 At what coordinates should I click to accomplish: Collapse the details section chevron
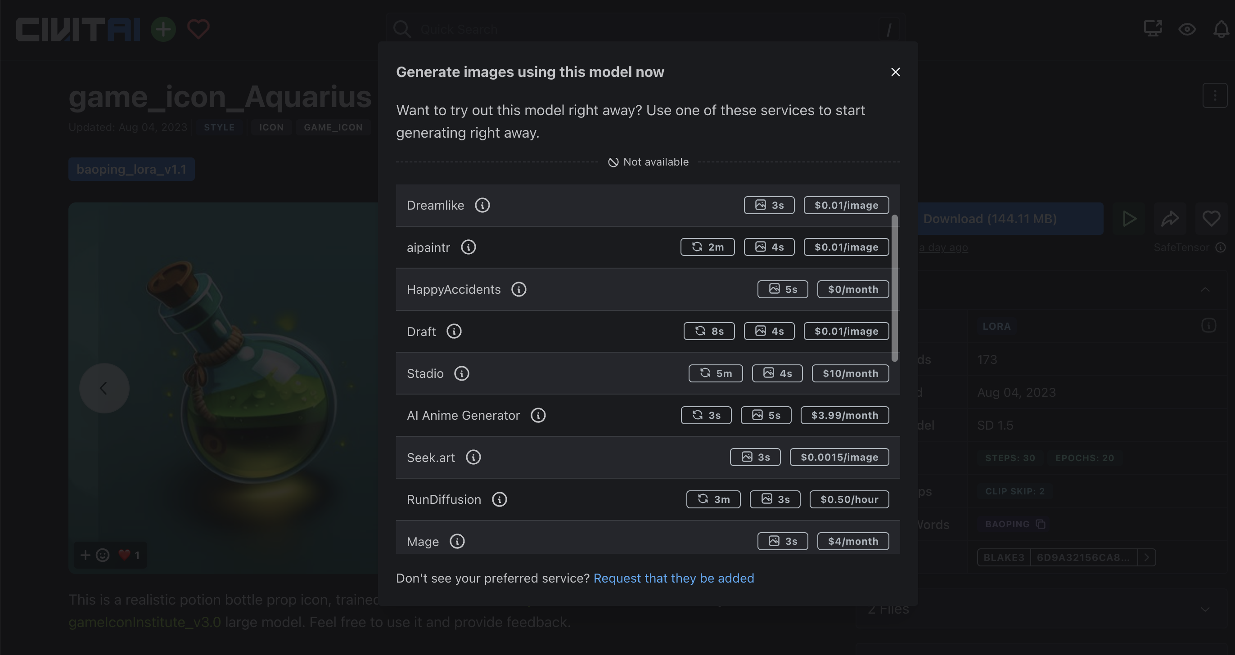click(1205, 289)
